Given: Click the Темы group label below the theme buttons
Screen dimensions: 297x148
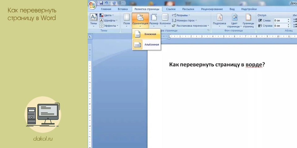Looking at the screenshot, I should tap(104, 31).
